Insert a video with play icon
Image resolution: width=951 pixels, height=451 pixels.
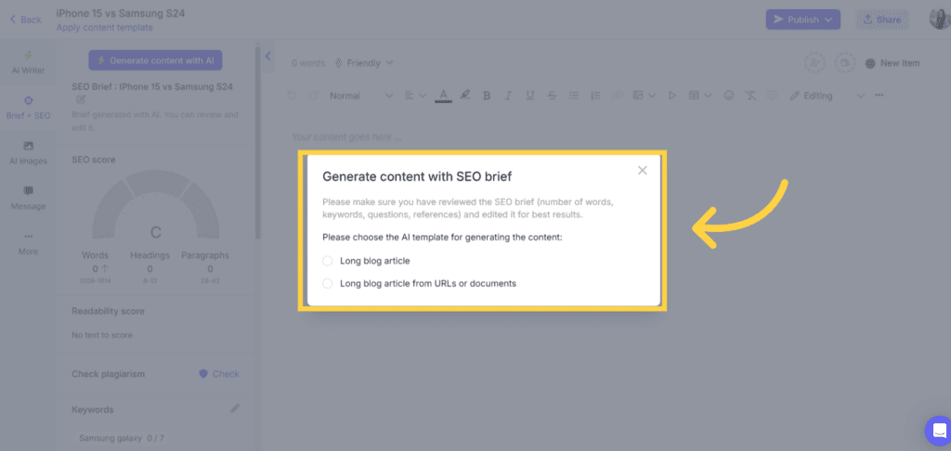pos(672,96)
